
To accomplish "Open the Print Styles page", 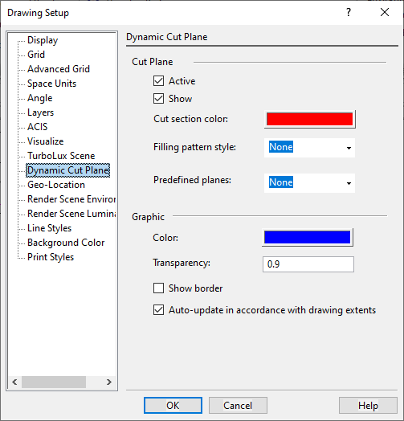I will tap(51, 257).
